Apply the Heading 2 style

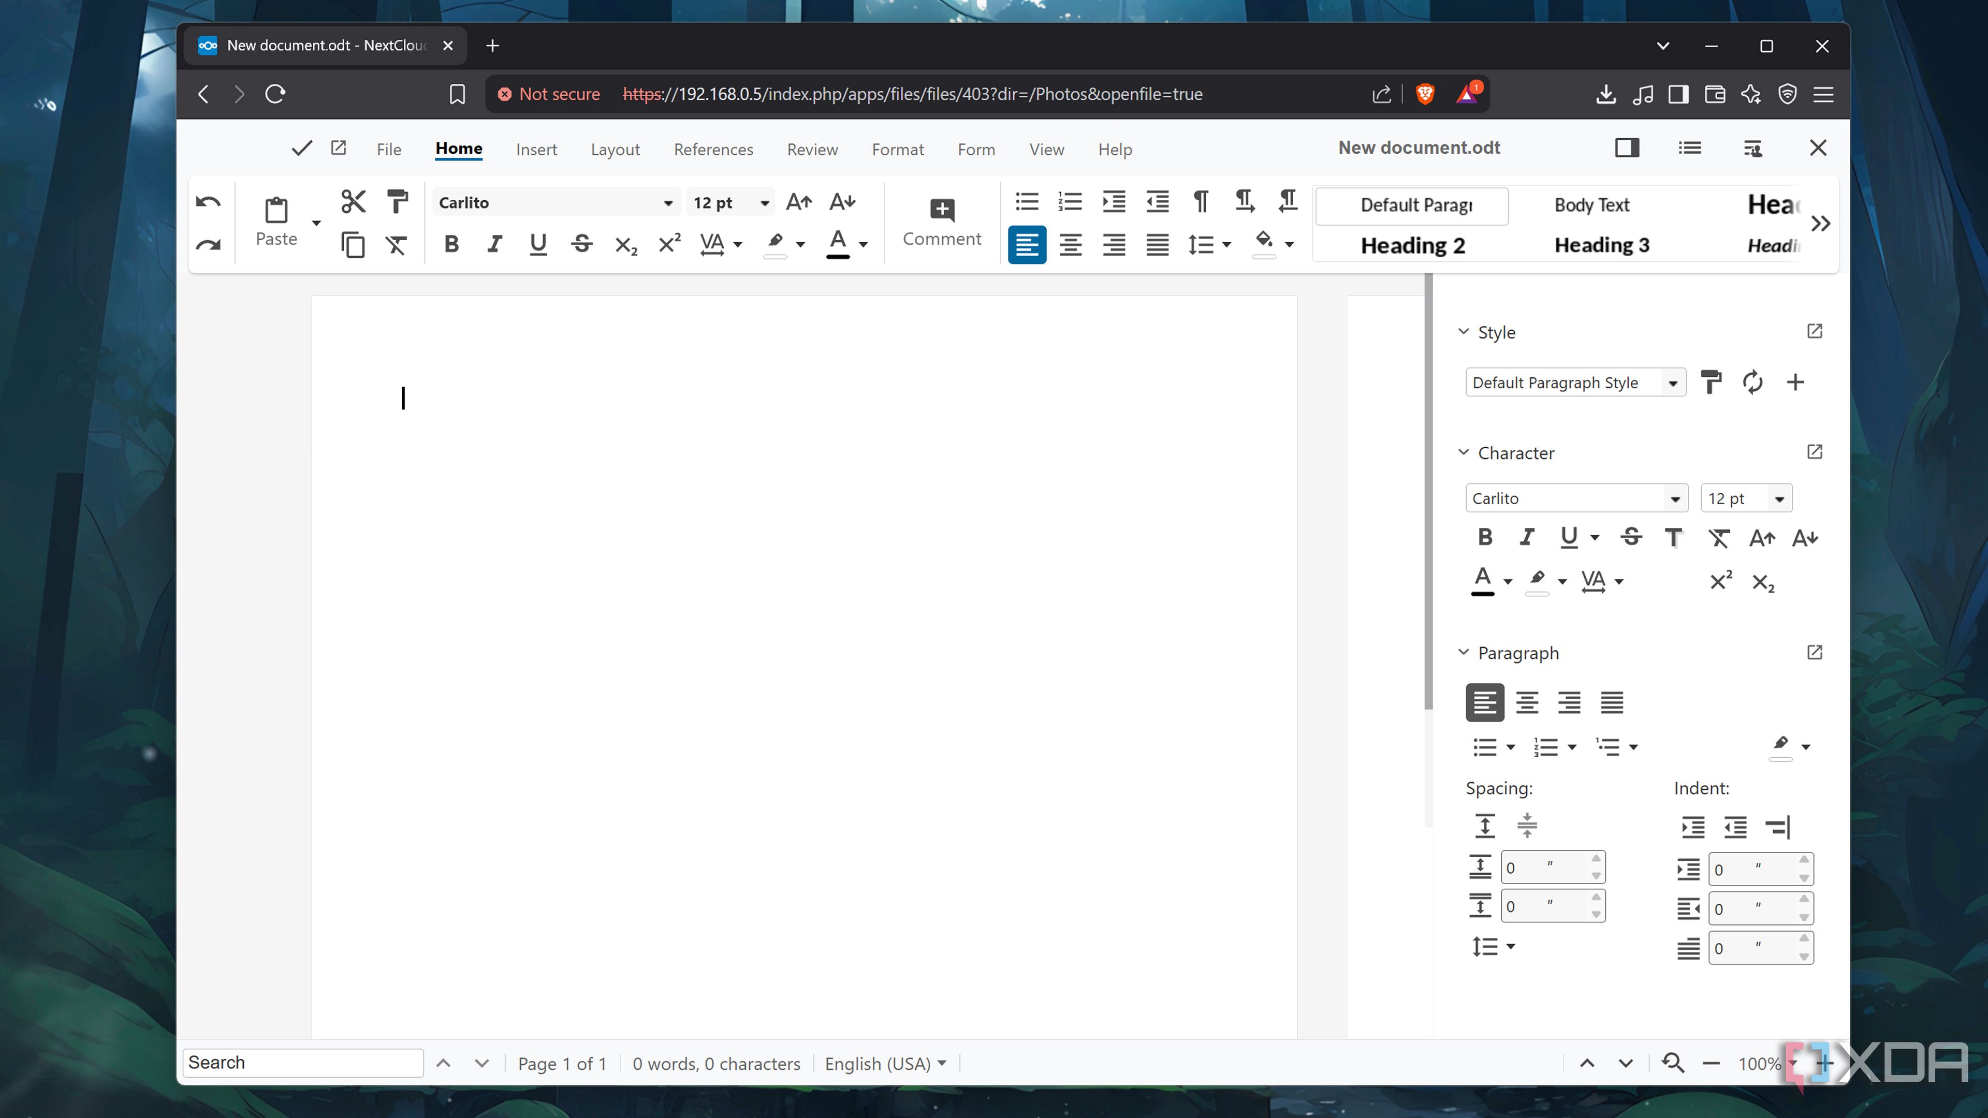click(1412, 245)
